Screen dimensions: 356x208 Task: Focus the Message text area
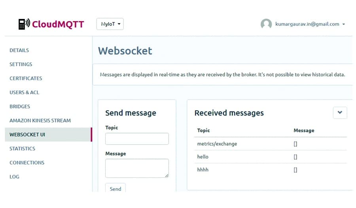[137, 168]
